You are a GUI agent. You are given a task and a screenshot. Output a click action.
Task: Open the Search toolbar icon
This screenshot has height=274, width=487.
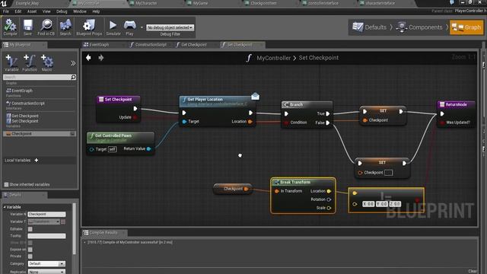[x=65, y=27]
